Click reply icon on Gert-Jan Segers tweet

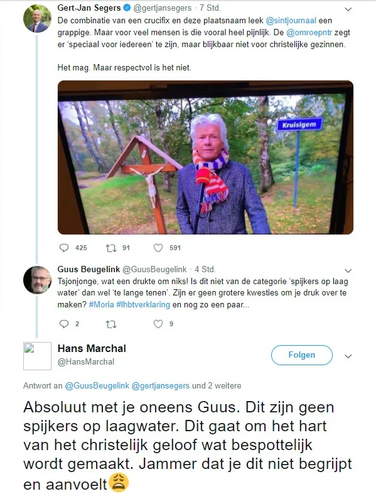64,248
